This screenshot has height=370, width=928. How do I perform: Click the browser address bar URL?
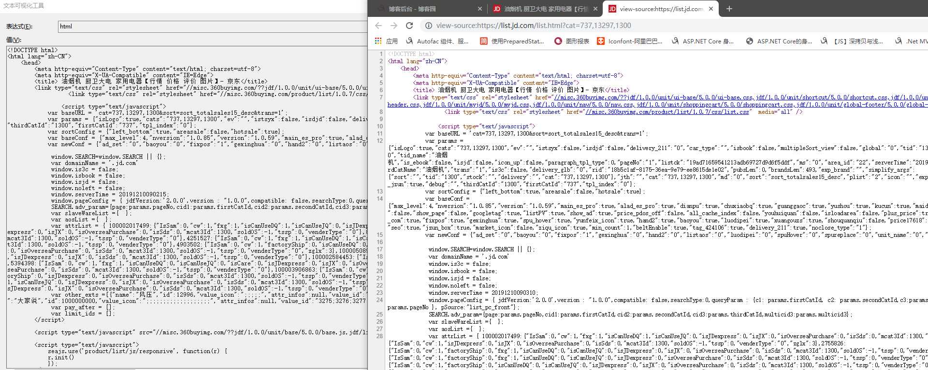534,26
